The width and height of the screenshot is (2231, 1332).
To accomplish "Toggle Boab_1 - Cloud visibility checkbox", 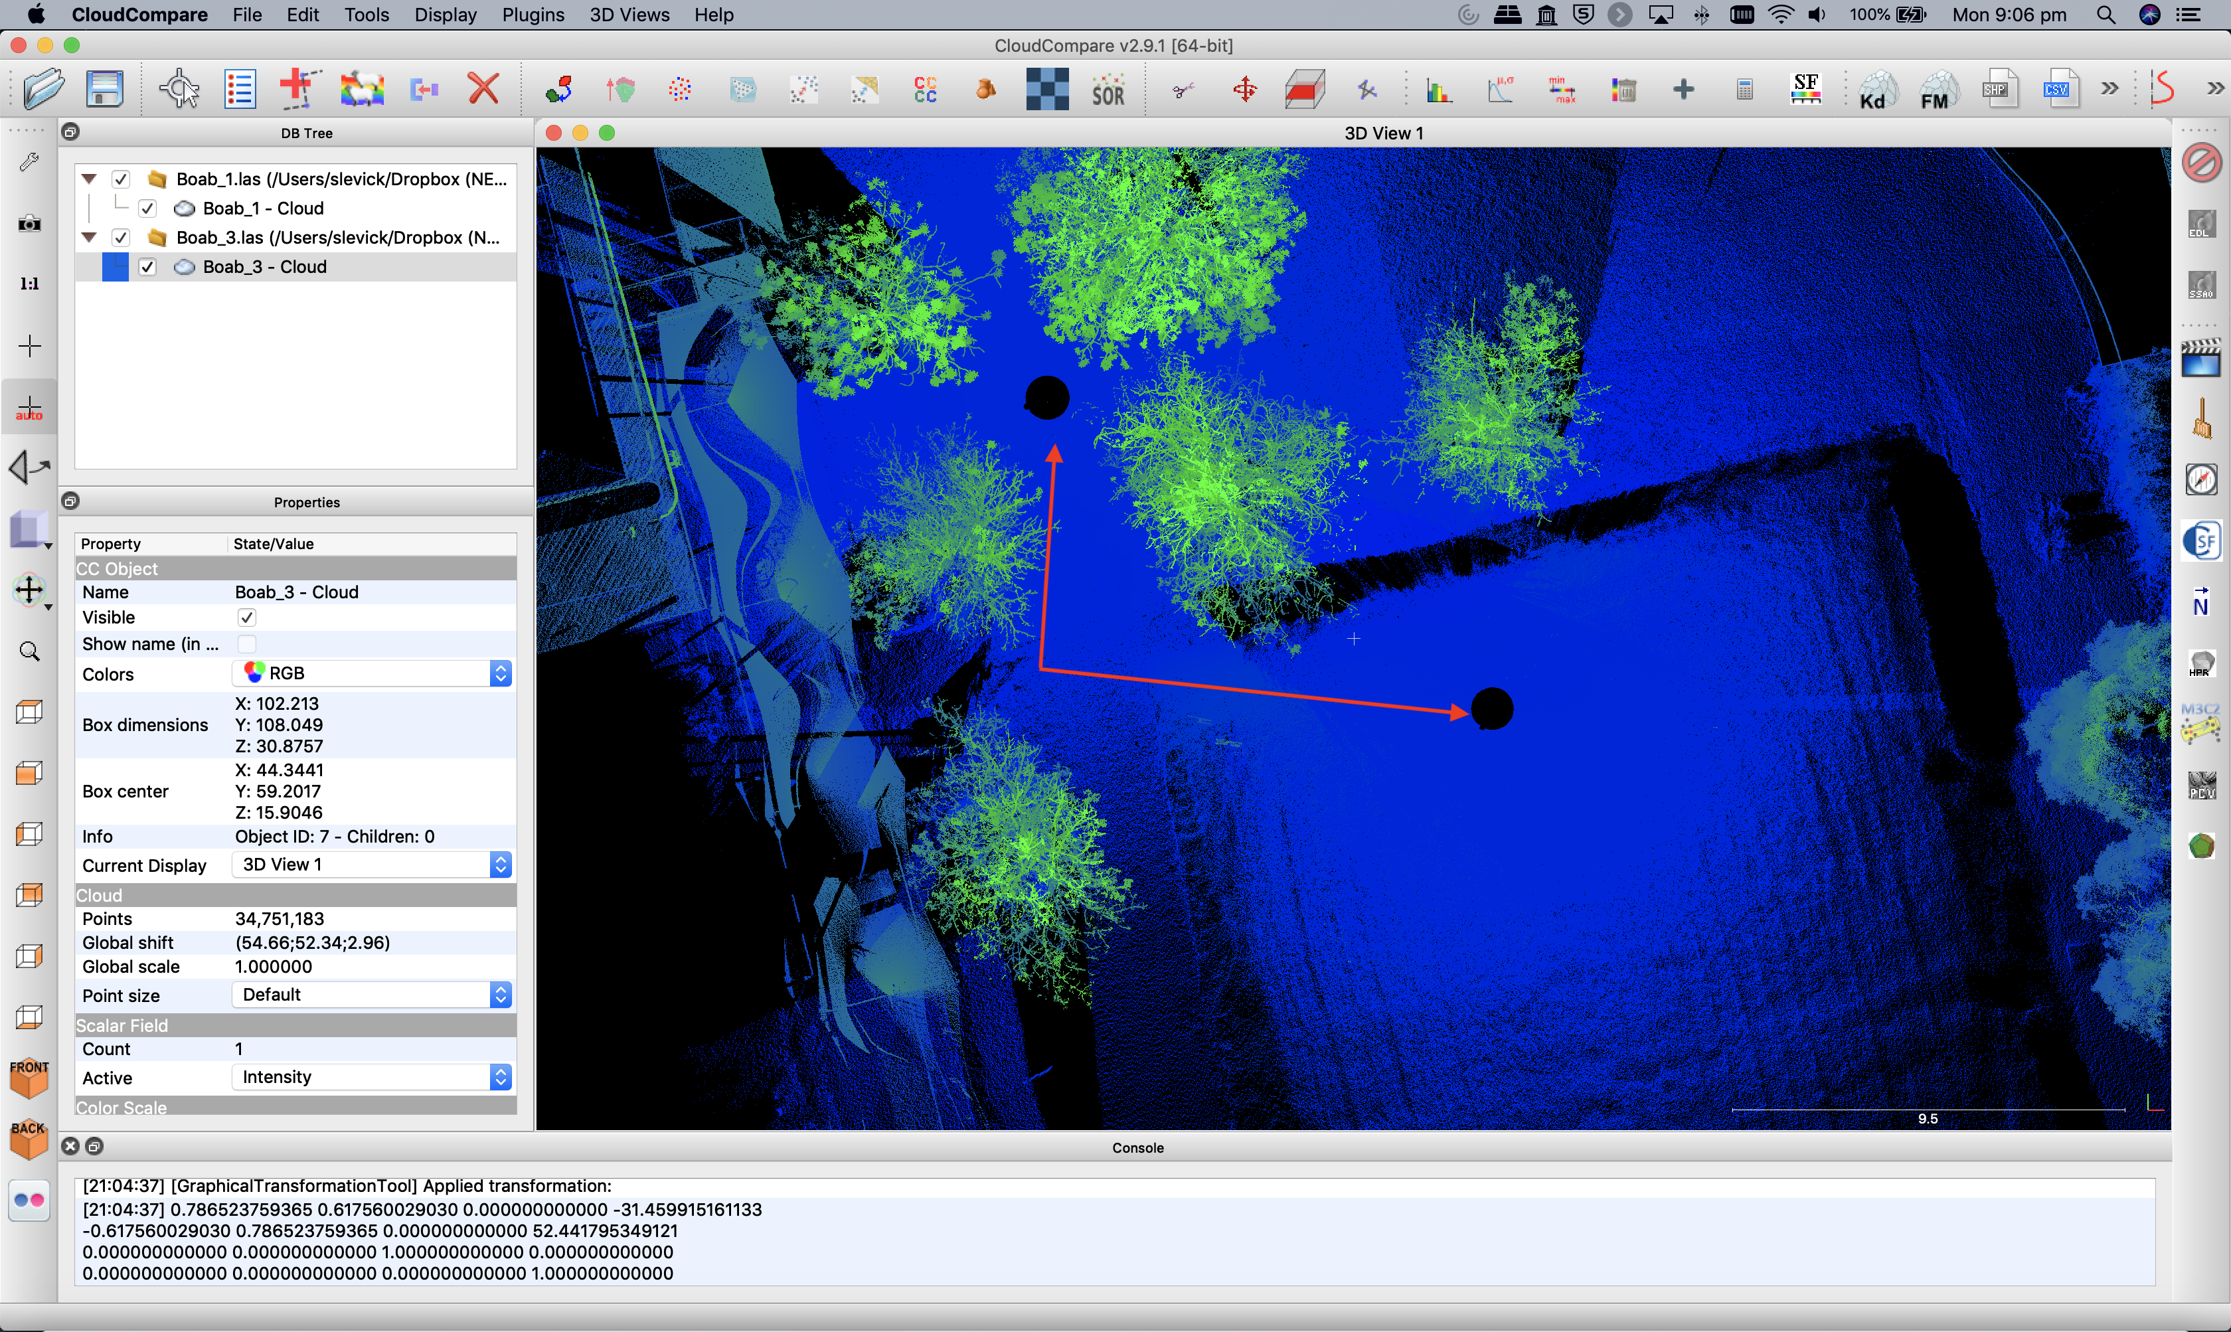I will (x=147, y=208).
